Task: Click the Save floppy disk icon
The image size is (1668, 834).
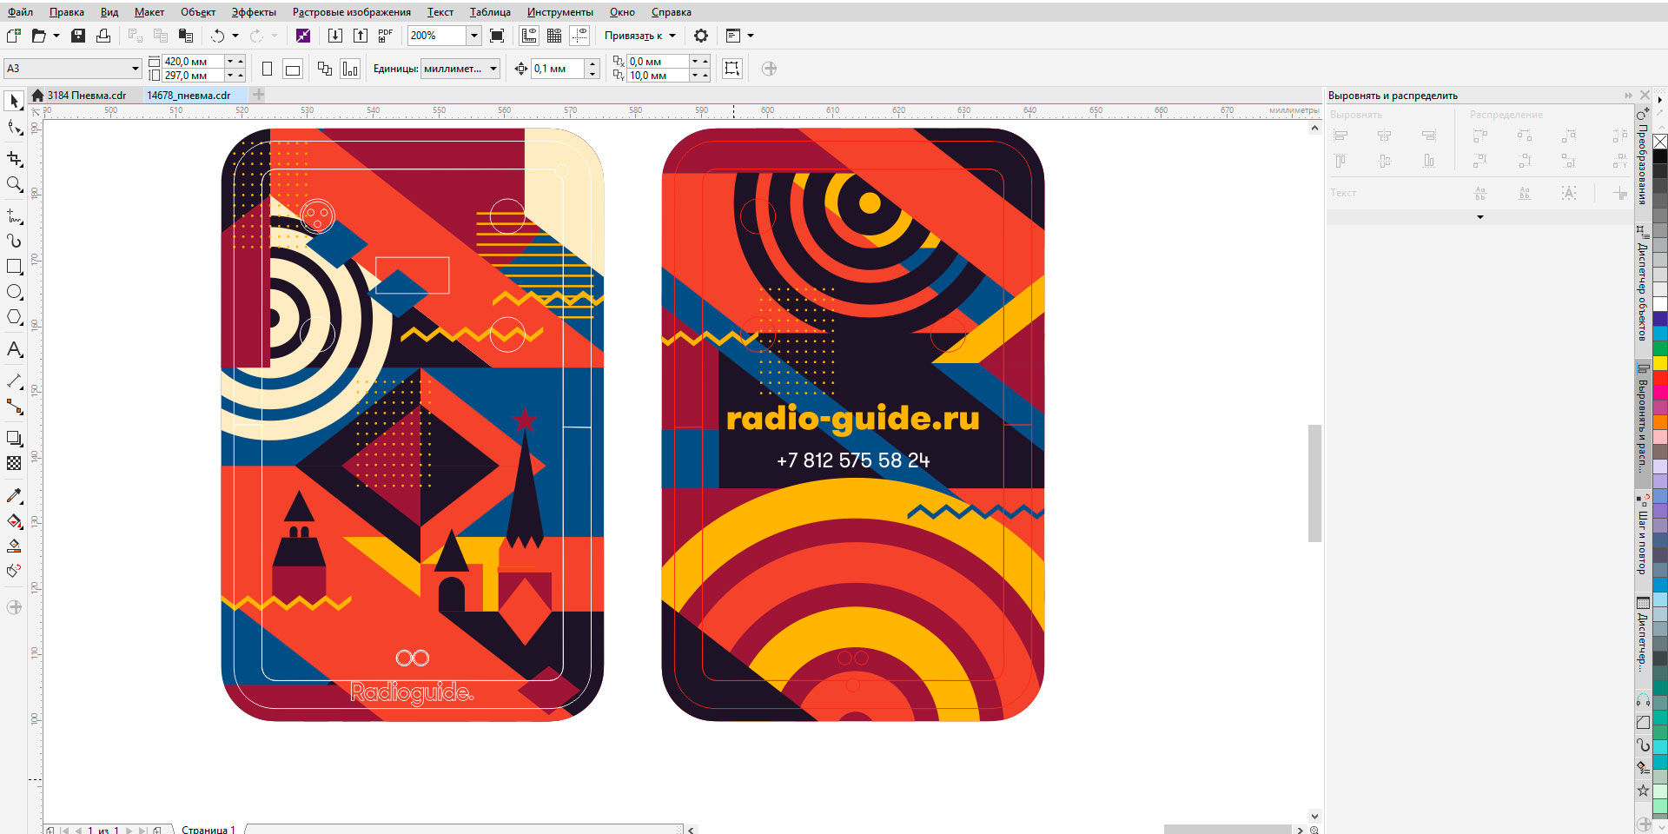Action: coord(78,36)
